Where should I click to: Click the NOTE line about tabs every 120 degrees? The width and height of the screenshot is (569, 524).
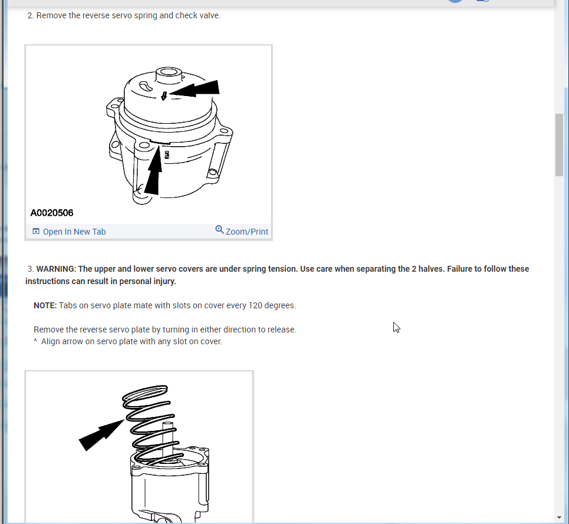(x=165, y=305)
